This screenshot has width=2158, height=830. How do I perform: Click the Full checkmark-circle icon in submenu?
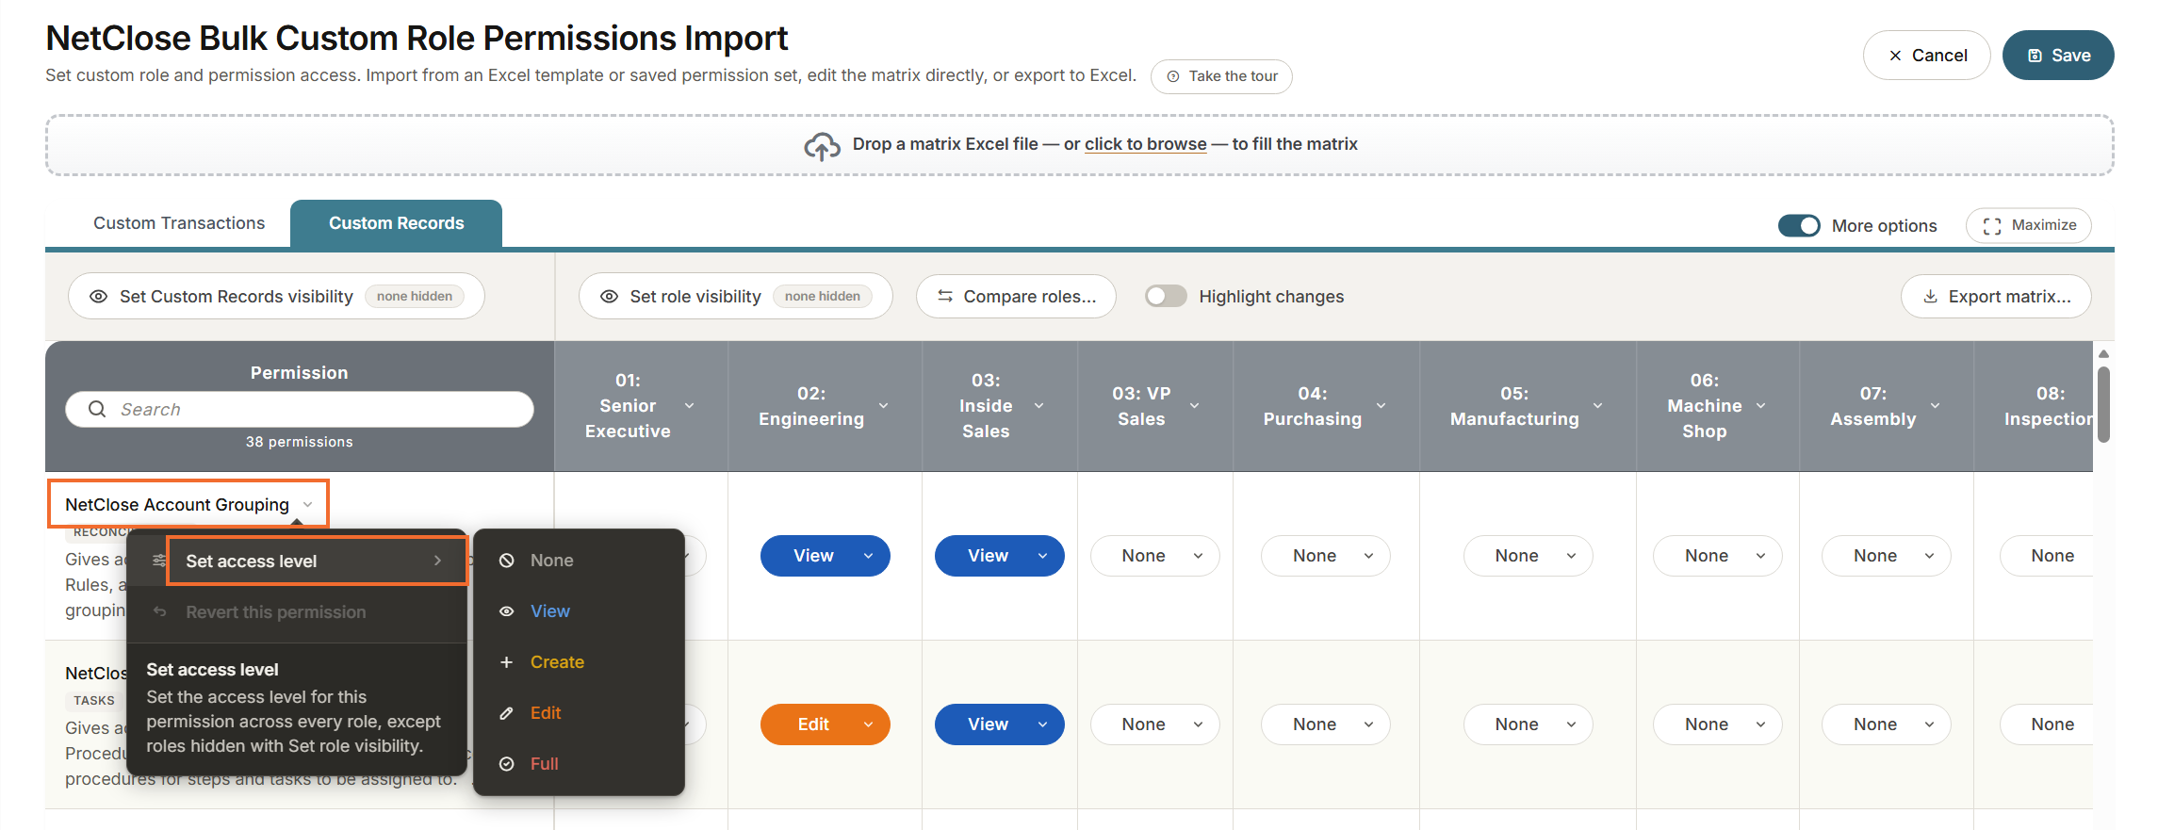507,764
